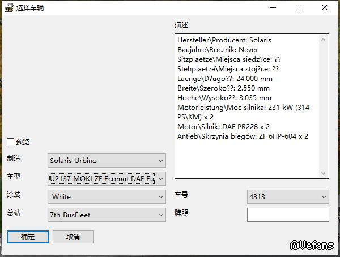
Task: Enable the 预览 preview checkbox
Action: [x=11, y=142]
